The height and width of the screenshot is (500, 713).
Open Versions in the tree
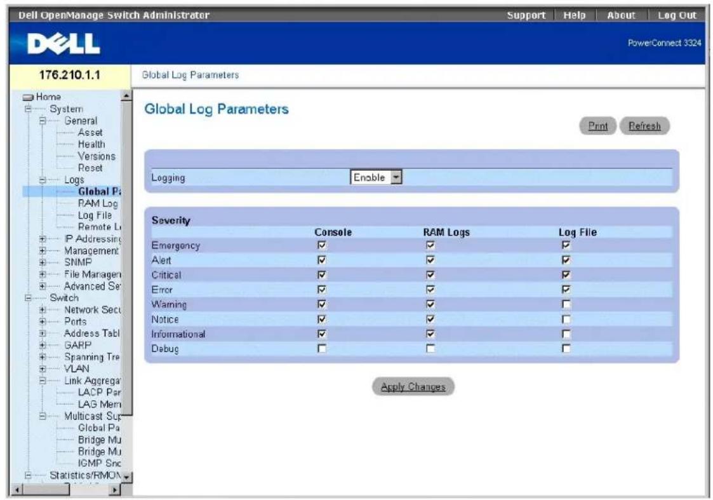(x=97, y=156)
